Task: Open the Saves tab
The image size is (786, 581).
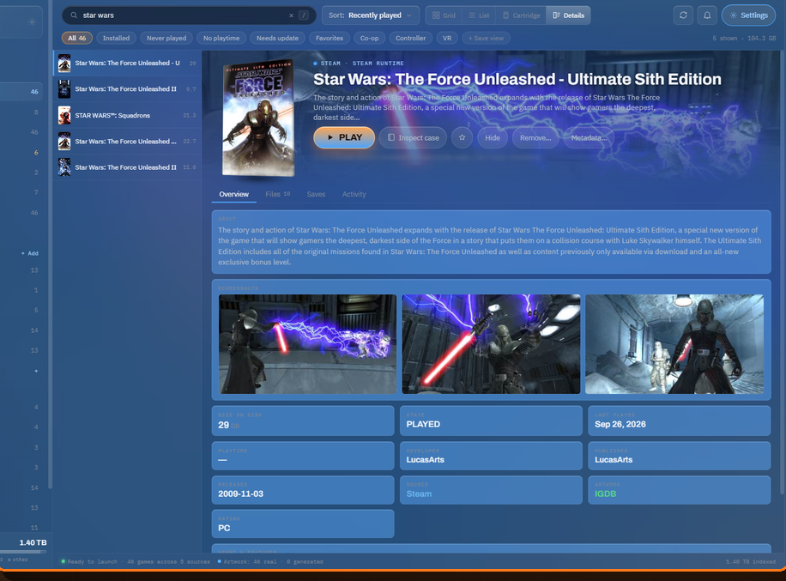Action: pyautogui.click(x=316, y=195)
